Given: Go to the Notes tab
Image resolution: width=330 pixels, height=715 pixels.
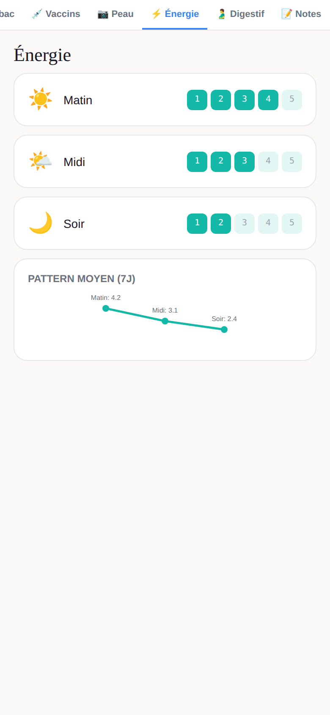Looking at the screenshot, I should (301, 14).
